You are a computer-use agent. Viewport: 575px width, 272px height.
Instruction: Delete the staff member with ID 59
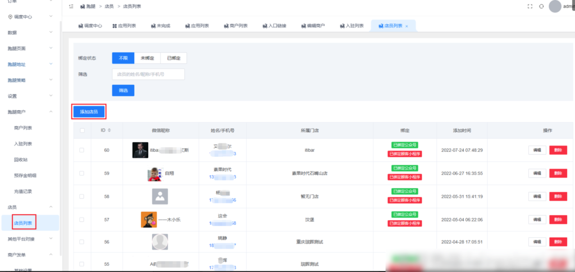(558, 173)
